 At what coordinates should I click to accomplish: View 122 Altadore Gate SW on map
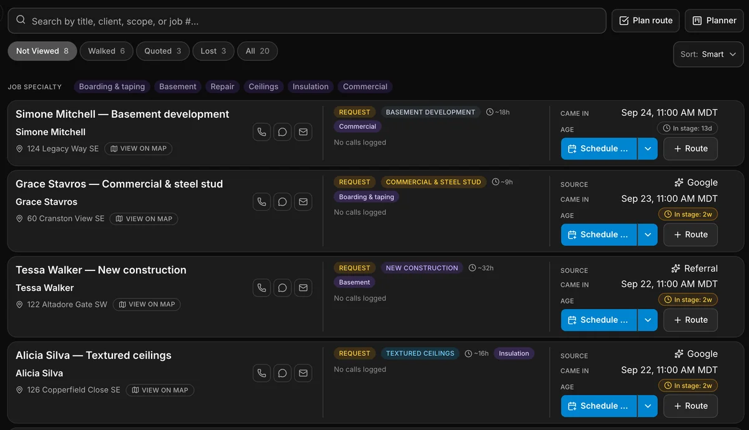tap(147, 305)
